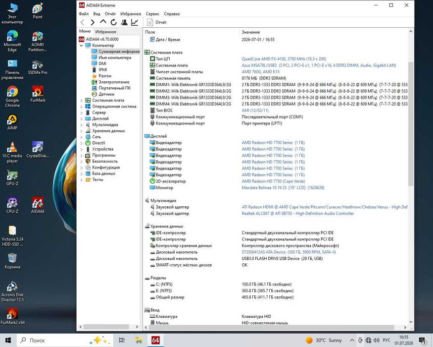Image resolution: width=433 pixels, height=347 pixels.
Task: Open VLC media player shortcut
Action: pos(12,152)
